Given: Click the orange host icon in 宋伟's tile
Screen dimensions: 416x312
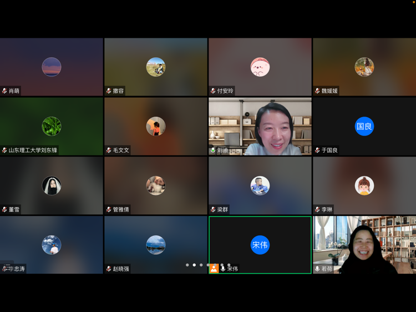Looking at the screenshot, I should 214,269.
